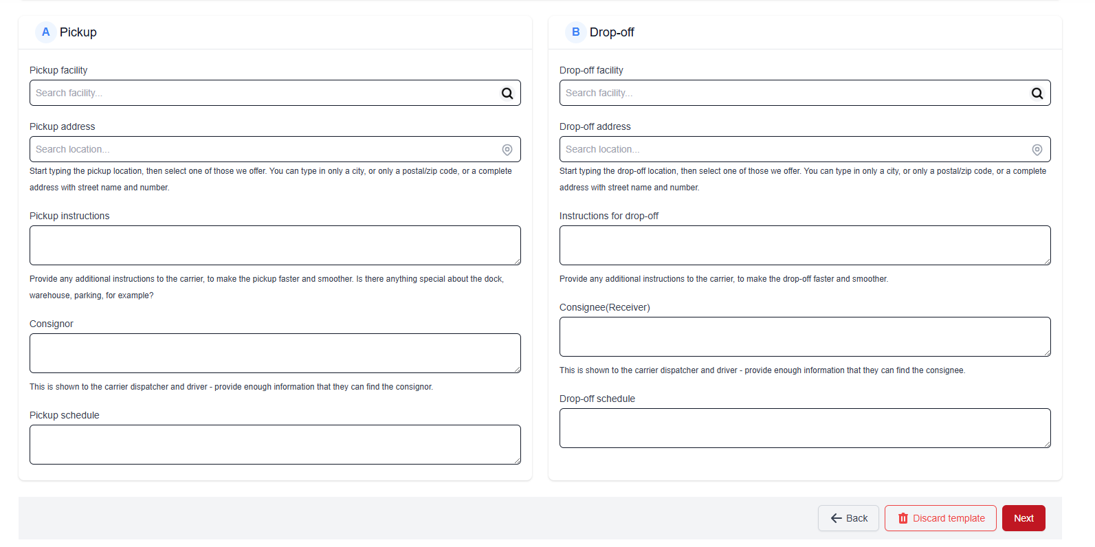Click the Drop-off facility label
1095x547 pixels.
click(x=591, y=70)
